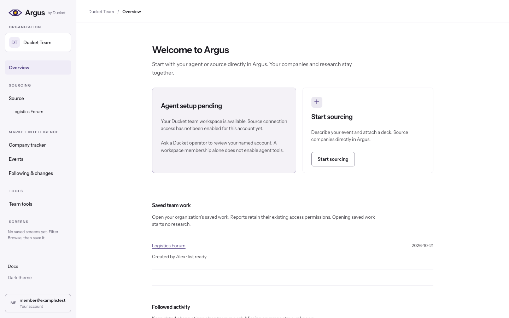Click the 'by Ducket' label next to logo

pos(57,13)
